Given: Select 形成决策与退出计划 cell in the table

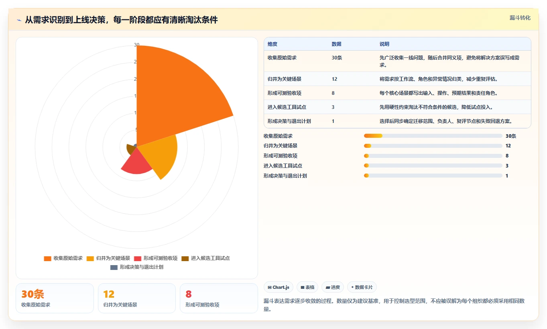Looking at the screenshot, I should click(289, 121).
